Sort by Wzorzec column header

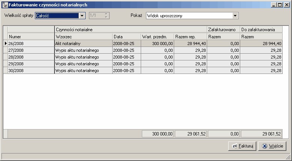tap(83, 37)
